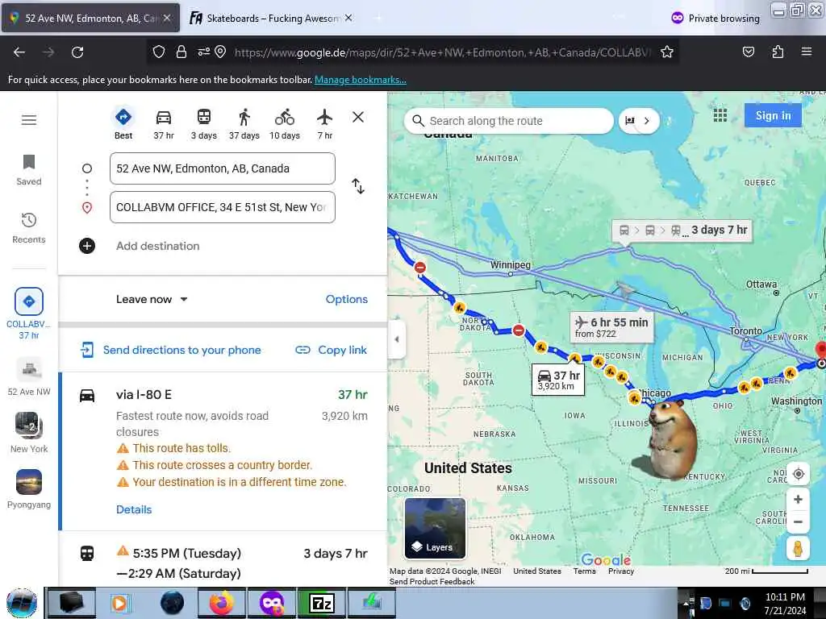Viewport: 826px width, 619px height.
Task: Open the Pyongyang recent item
Action: click(29, 489)
